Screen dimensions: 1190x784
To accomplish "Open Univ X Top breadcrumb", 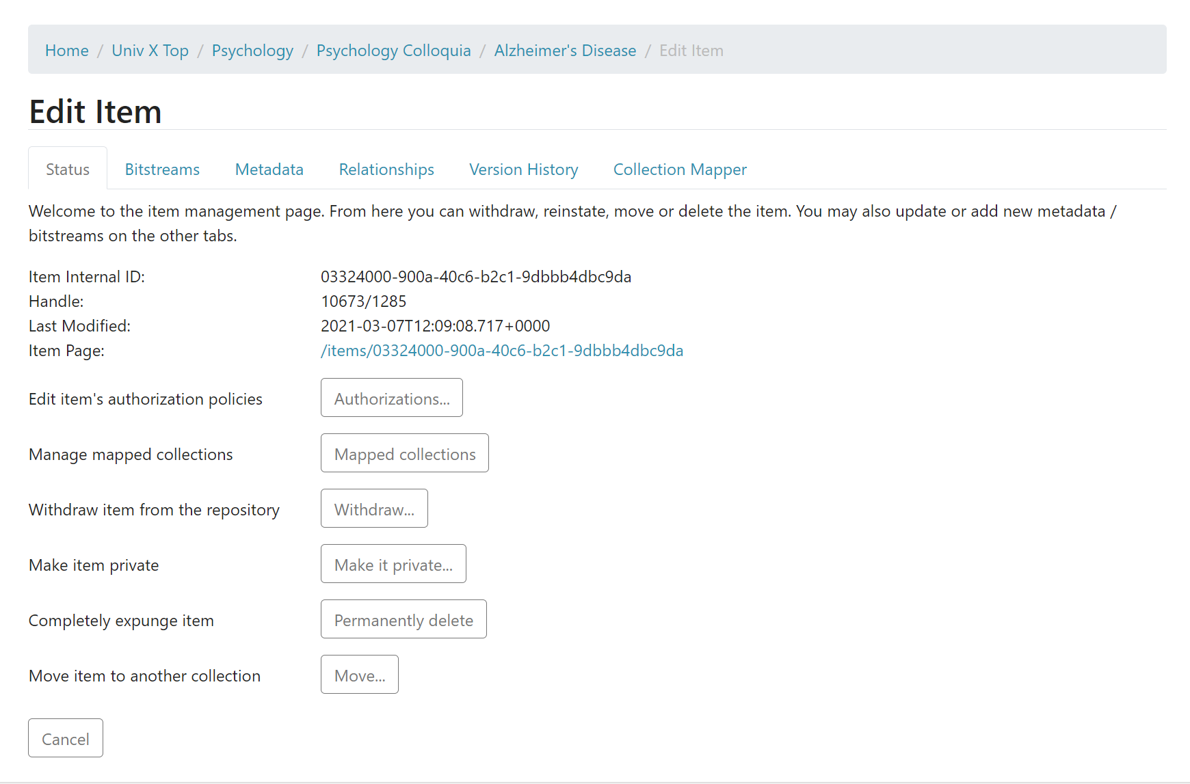I will 150,51.
